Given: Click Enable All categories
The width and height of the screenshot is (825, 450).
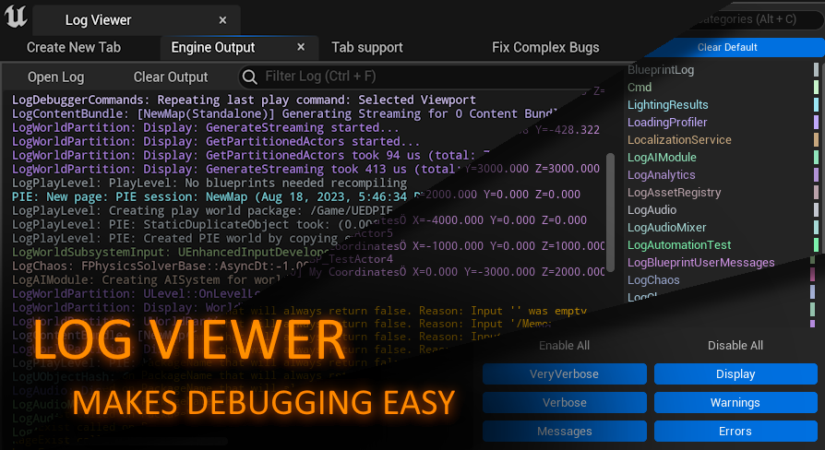Looking at the screenshot, I should [x=564, y=346].
